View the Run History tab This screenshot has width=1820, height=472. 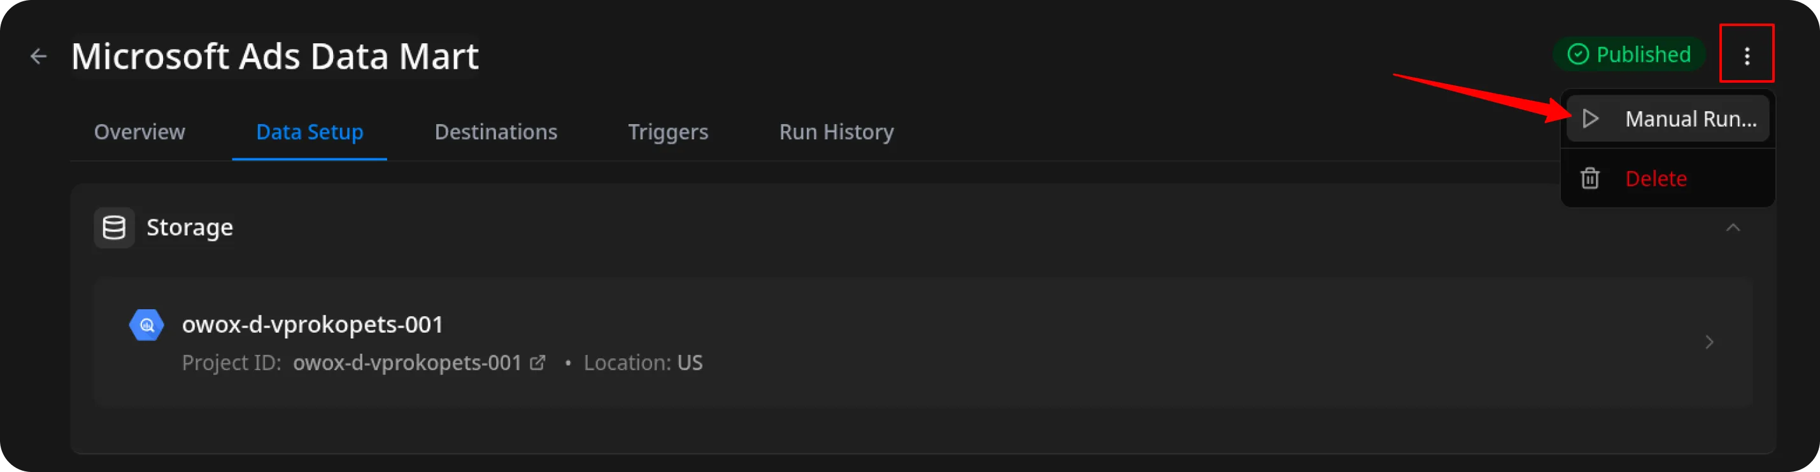pos(836,132)
